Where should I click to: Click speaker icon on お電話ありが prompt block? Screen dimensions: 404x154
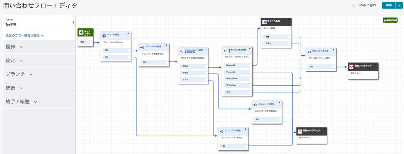[x=142, y=48]
